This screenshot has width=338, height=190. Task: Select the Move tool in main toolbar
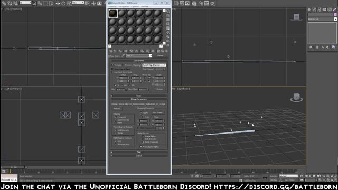pyautogui.click(x=58, y=3)
